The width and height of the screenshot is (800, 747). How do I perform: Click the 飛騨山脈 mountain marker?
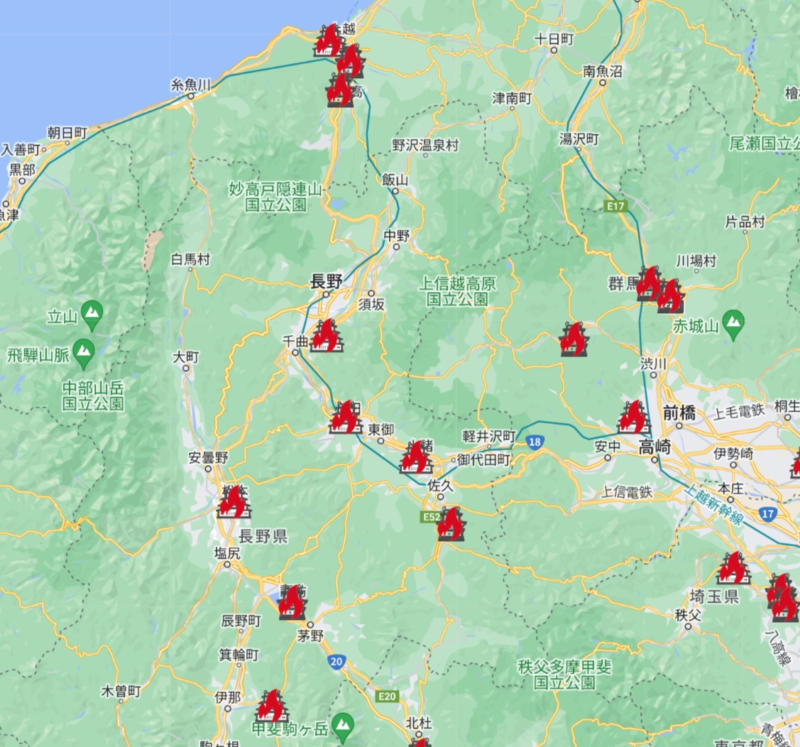point(84,349)
